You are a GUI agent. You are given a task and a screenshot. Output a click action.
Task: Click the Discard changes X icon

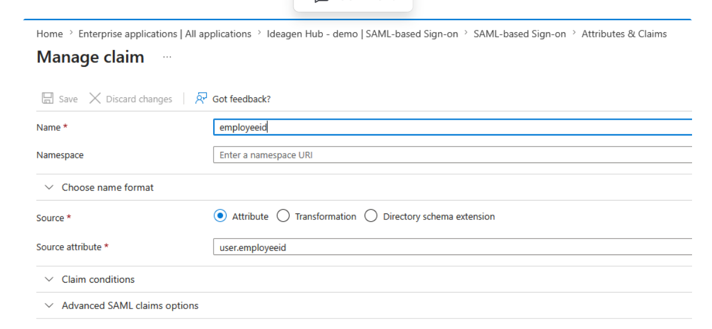pos(95,99)
